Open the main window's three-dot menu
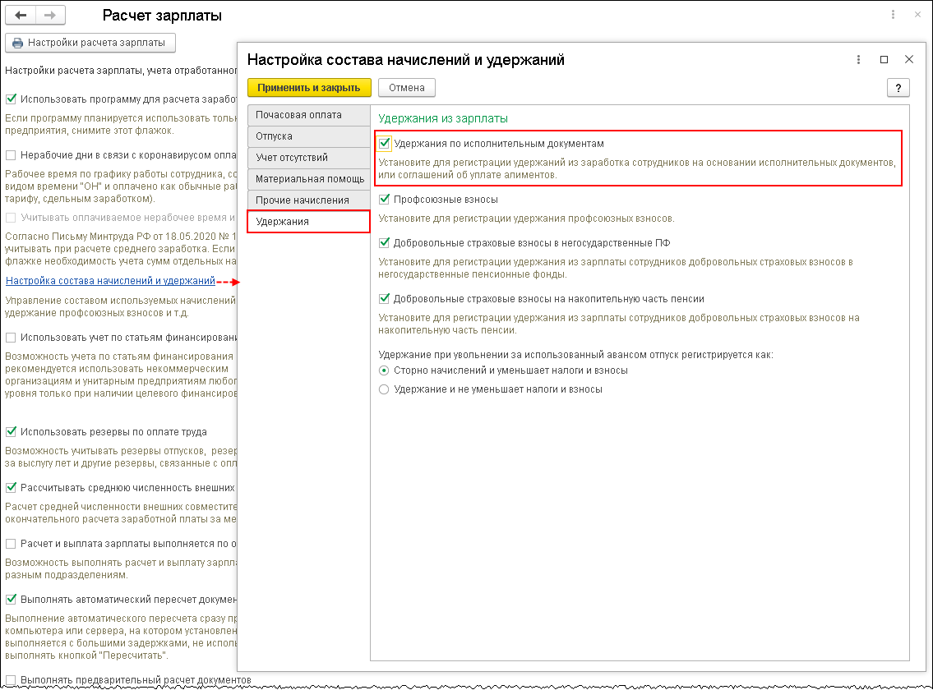The image size is (933, 690). [x=893, y=15]
